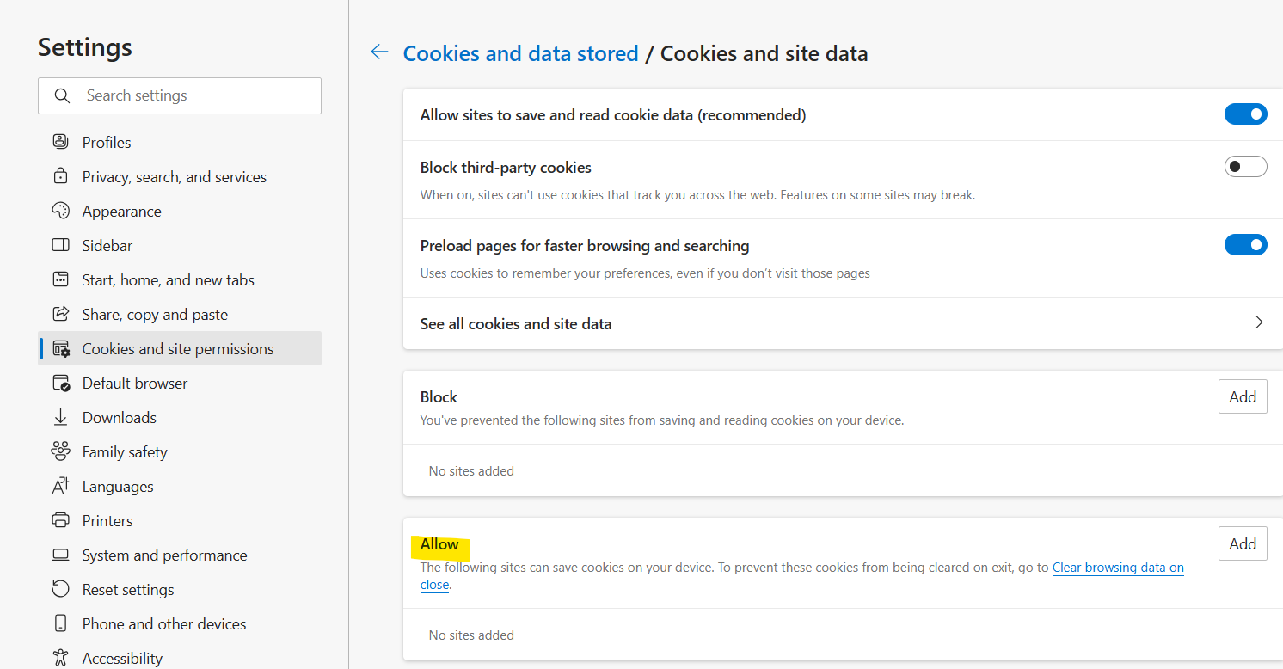Select the Printers icon in sidebar
This screenshot has height=669, width=1283.
click(x=59, y=520)
